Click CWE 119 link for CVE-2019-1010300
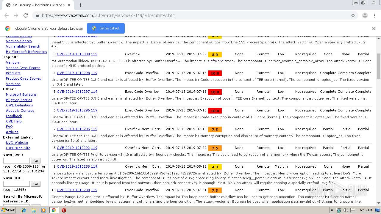Viewport: 381px width, 214px height. (94, 54)
